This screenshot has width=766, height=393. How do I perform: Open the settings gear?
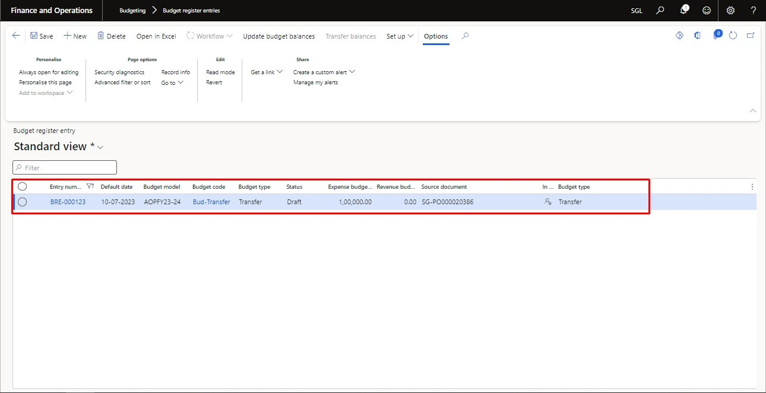730,10
